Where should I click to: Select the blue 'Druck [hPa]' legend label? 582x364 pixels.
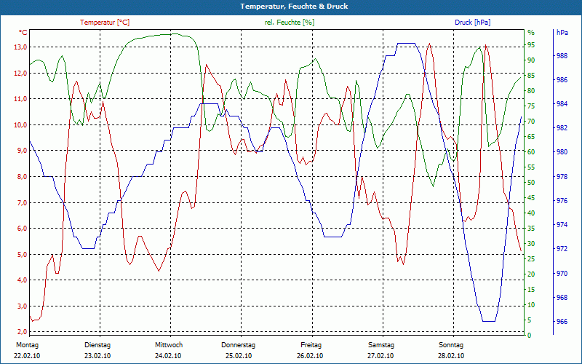(x=472, y=23)
